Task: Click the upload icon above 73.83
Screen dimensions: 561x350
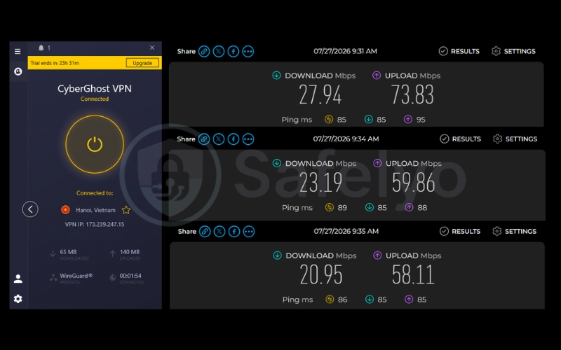Action: (377, 76)
